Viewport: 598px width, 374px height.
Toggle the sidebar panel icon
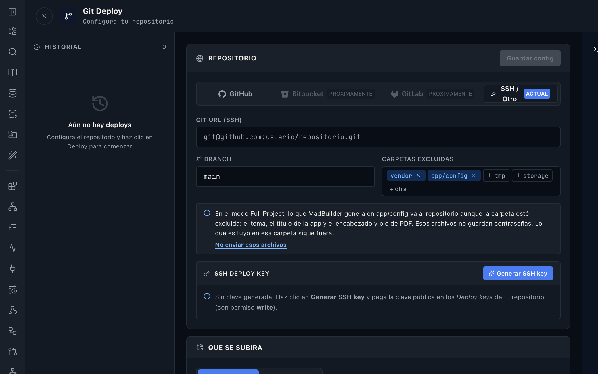tap(12, 12)
